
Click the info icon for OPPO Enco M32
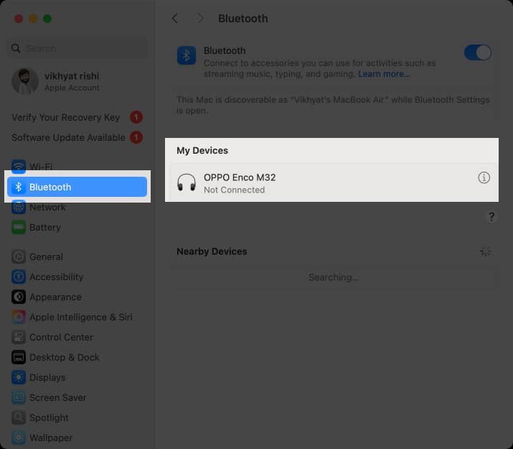pos(484,178)
